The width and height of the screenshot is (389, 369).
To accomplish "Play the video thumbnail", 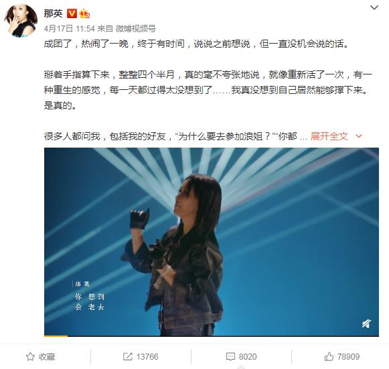I will 212,242.
